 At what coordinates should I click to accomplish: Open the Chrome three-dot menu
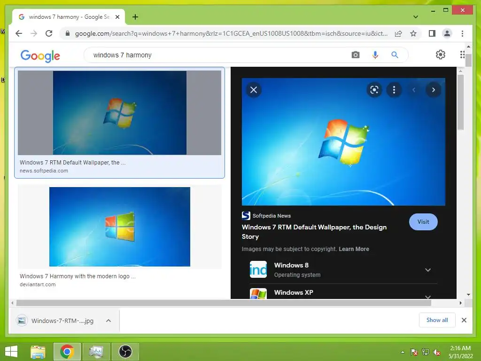click(462, 33)
